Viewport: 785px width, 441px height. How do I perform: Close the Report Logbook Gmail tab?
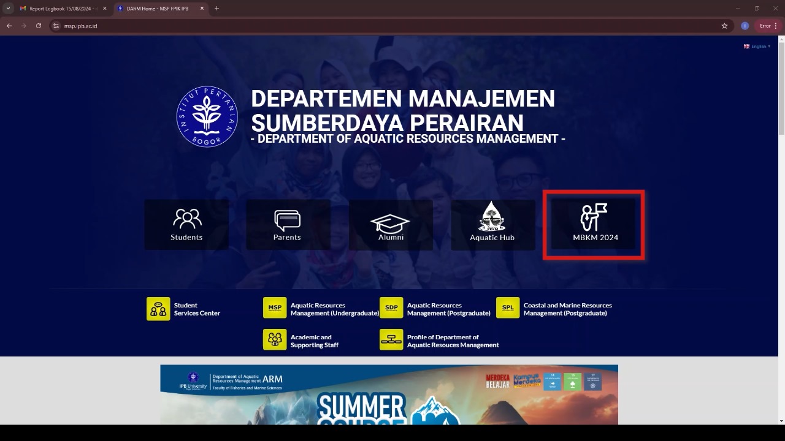pos(105,9)
